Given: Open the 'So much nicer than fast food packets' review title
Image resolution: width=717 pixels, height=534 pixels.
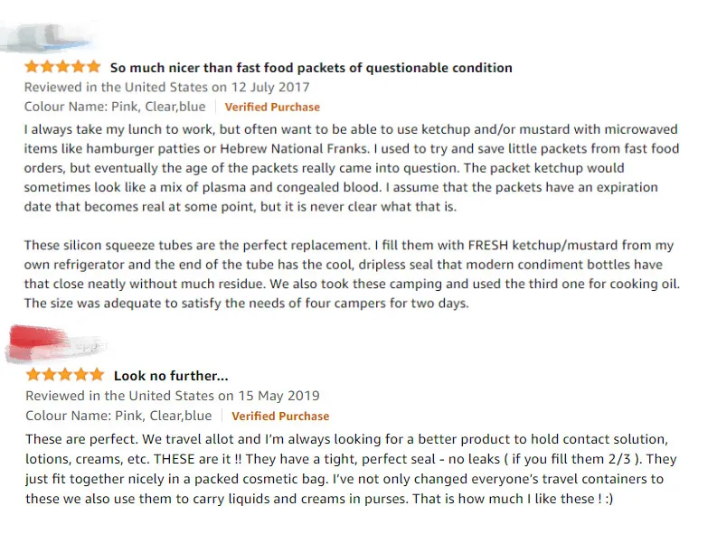Looking at the screenshot, I should [311, 68].
